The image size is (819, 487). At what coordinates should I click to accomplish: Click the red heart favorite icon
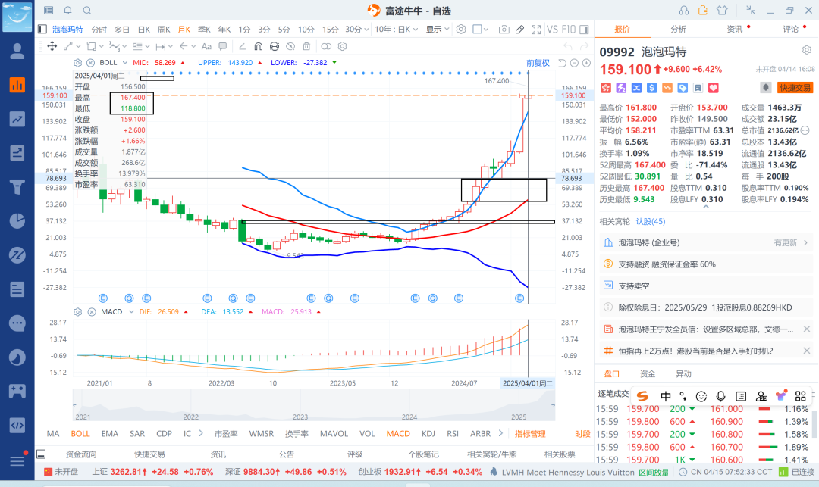coord(714,88)
